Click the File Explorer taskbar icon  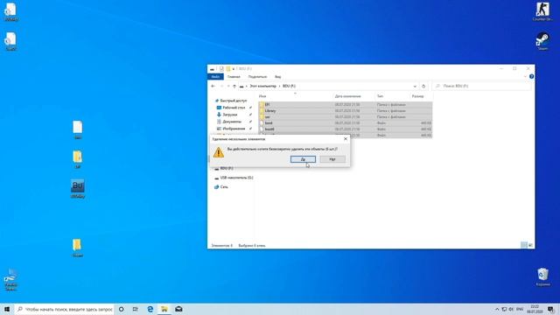coord(164,309)
